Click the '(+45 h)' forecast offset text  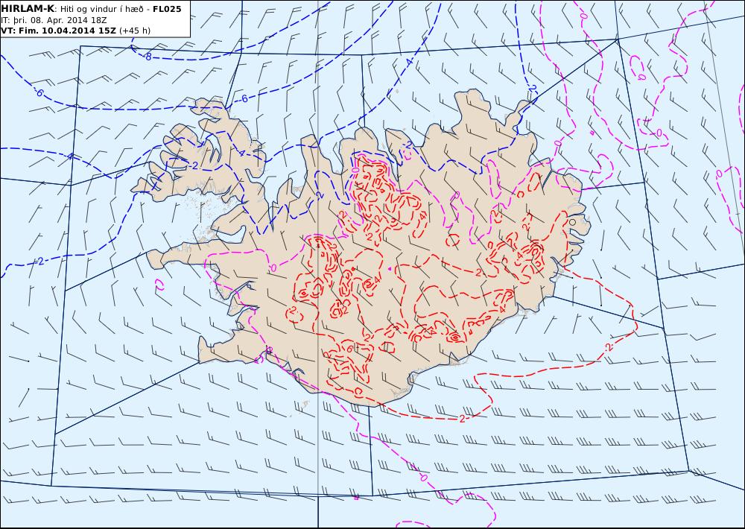tap(134, 31)
